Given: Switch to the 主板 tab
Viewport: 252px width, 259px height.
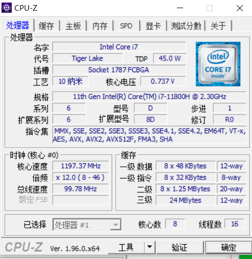Looking at the screenshot, I should (x=73, y=26).
